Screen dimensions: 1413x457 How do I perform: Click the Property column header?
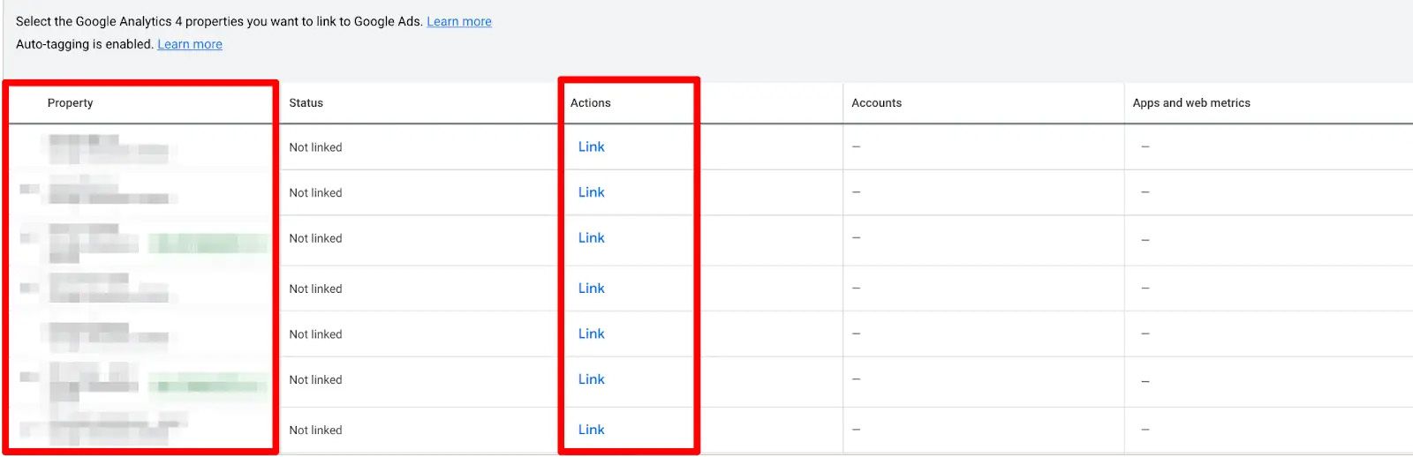(x=71, y=102)
